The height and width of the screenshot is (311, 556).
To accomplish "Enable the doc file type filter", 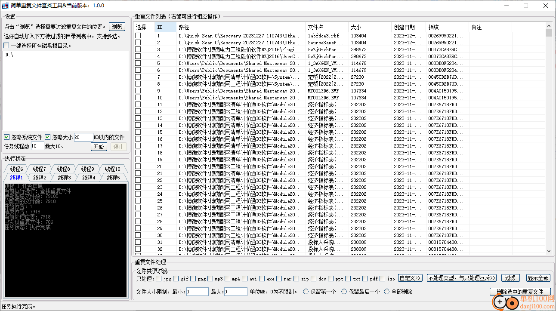I will coord(313,278).
